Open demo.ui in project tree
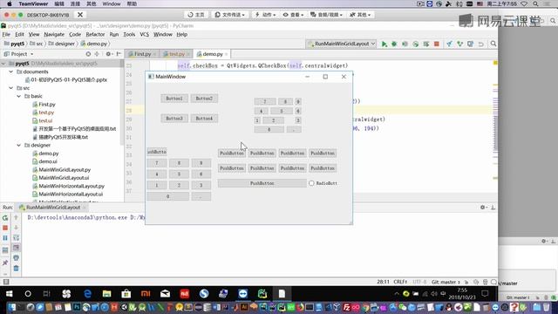The image size is (558, 314). (x=48, y=161)
